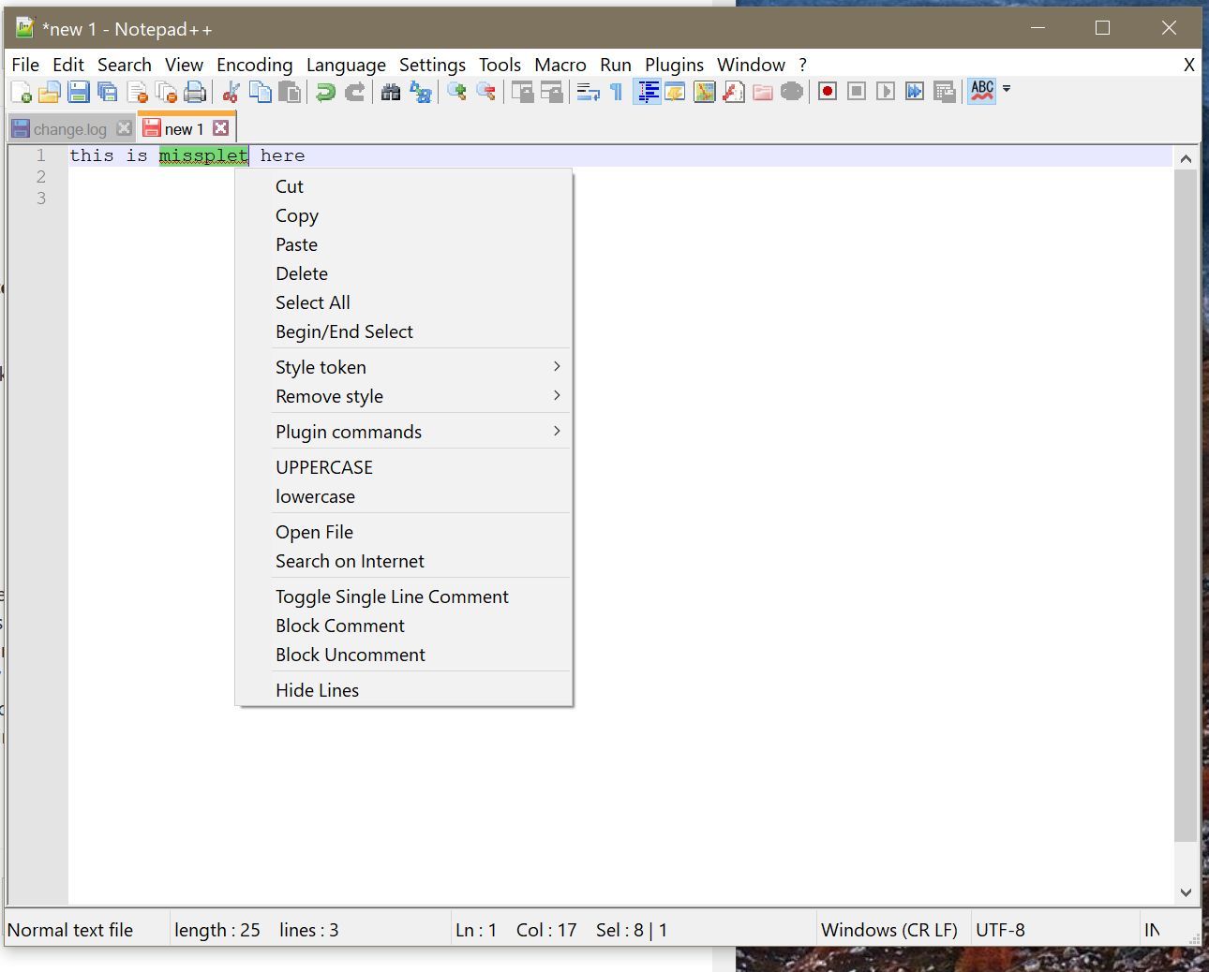The image size is (1209, 972).
Task: Choose Cut from the context menu
Action: [403, 186]
